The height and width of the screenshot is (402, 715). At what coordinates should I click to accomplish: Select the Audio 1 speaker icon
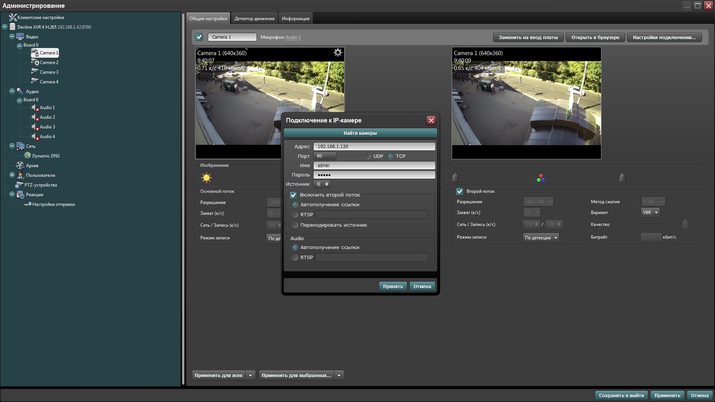pos(35,108)
